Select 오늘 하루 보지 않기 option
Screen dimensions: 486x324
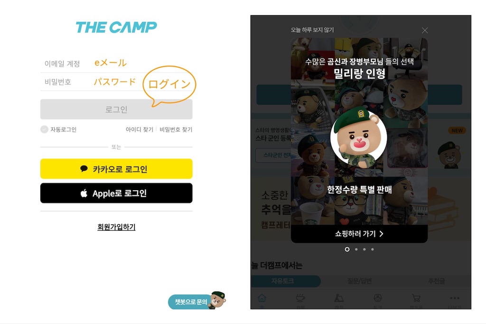click(x=312, y=30)
